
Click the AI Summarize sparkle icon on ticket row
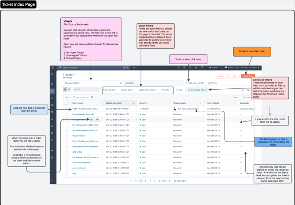(x=97, y=120)
